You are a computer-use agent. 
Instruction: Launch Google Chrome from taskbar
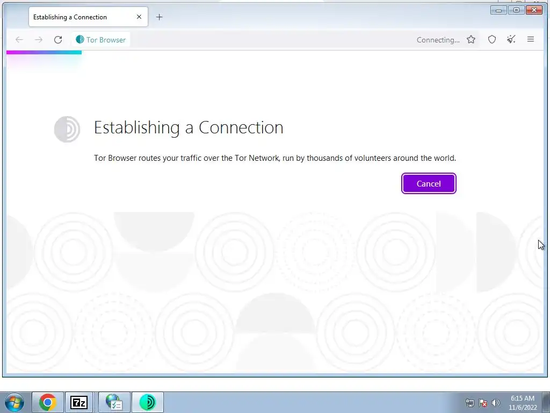48,402
